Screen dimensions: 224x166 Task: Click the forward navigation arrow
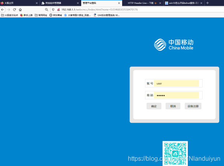tap(9, 10)
